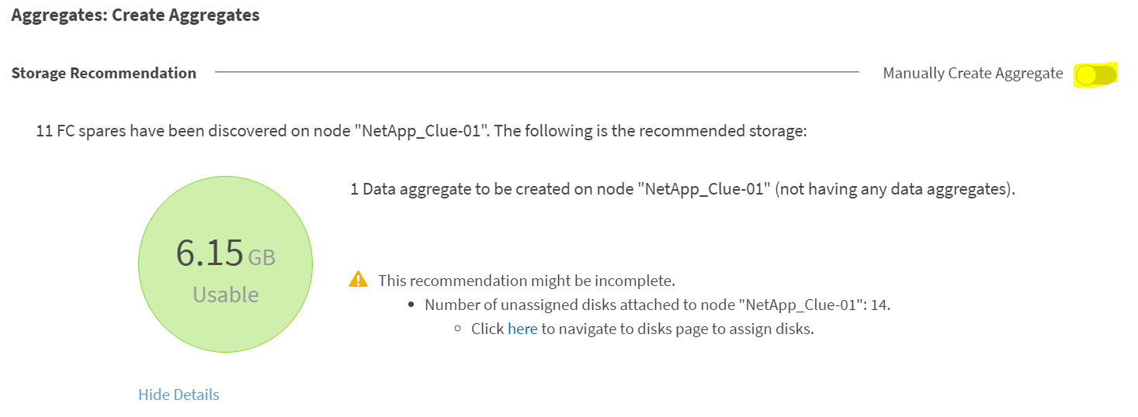Click the yellow knob of the aggregate toggle
Viewport: 1138px width, 417px height.
(x=1087, y=74)
